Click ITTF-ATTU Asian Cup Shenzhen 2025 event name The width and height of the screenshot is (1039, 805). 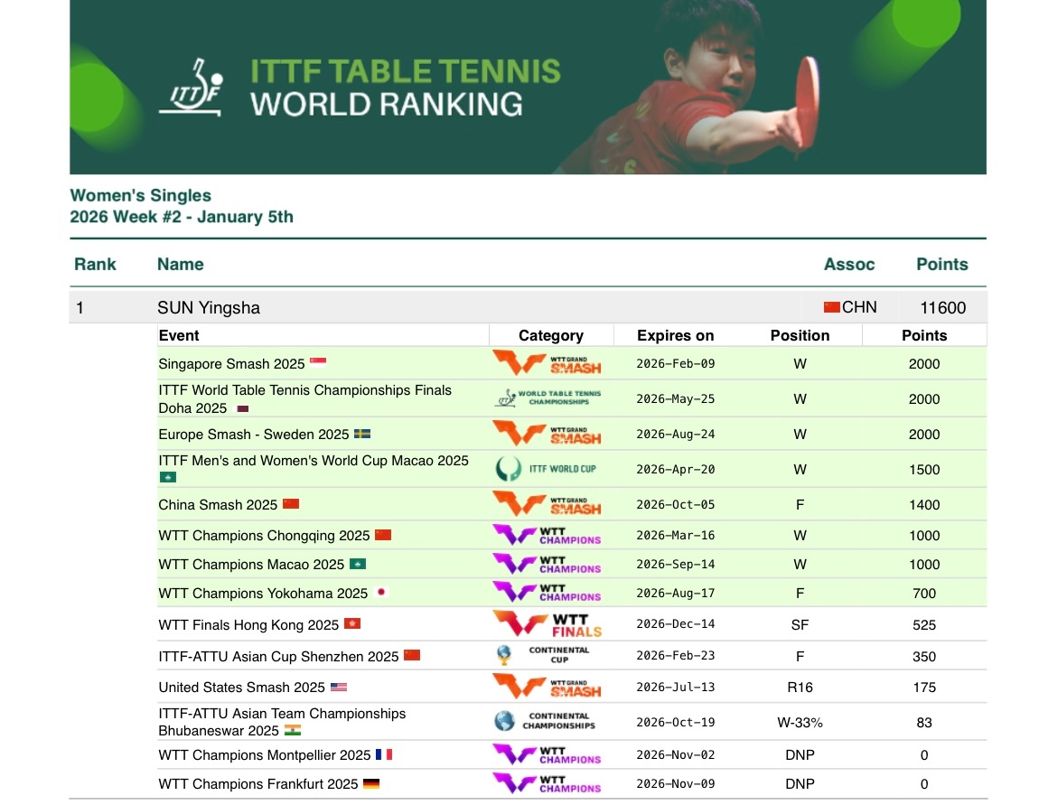278,657
